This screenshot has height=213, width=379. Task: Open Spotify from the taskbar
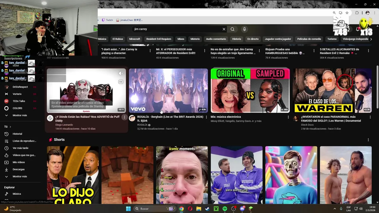[225, 209]
